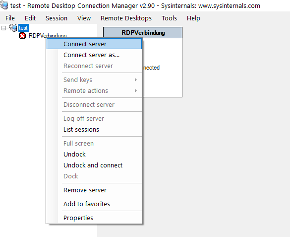Open List sessions entry
The width and height of the screenshot is (290, 237).
tap(94, 130)
